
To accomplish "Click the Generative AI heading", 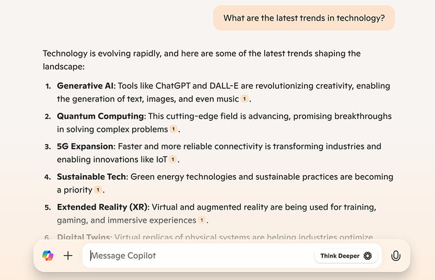I will click(86, 86).
